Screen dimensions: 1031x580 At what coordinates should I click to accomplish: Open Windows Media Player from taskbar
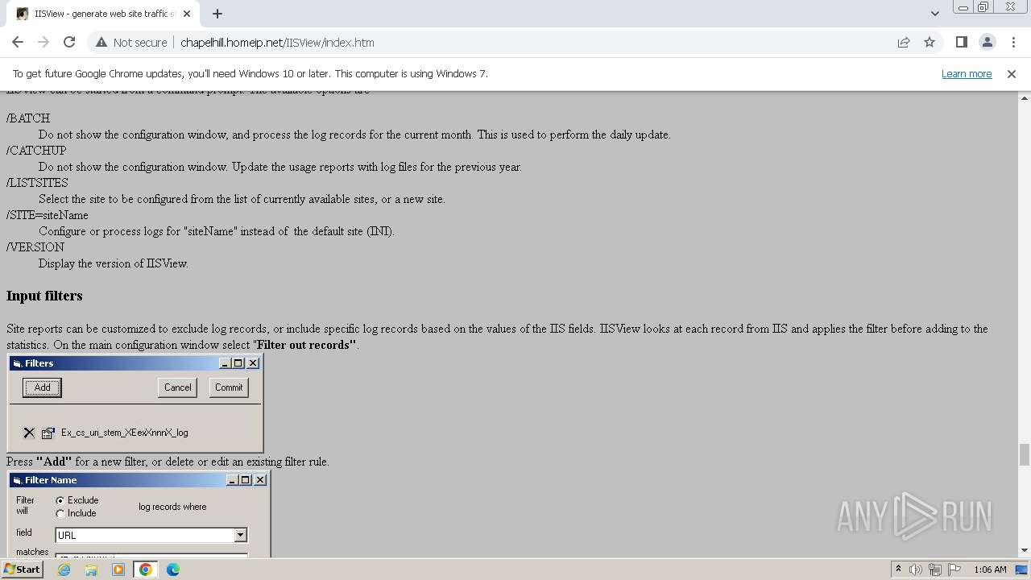pos(118,570)
